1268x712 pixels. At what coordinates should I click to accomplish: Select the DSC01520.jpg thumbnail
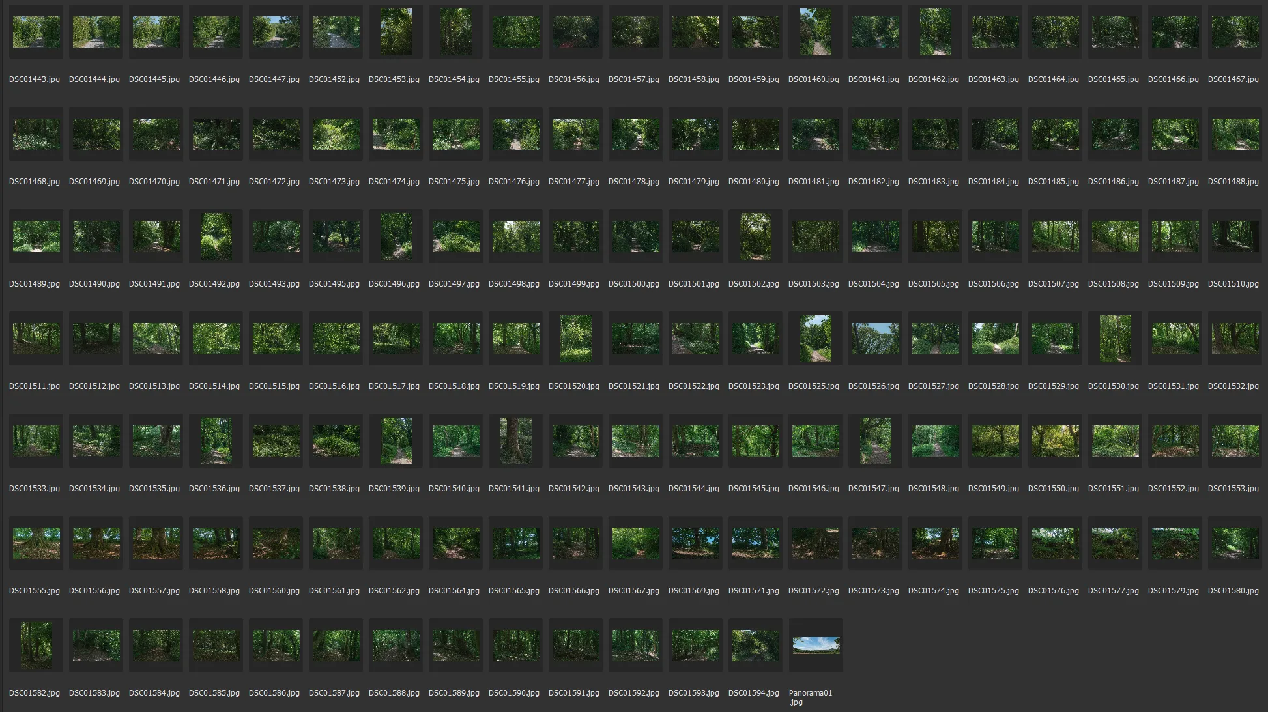[575, 339]
